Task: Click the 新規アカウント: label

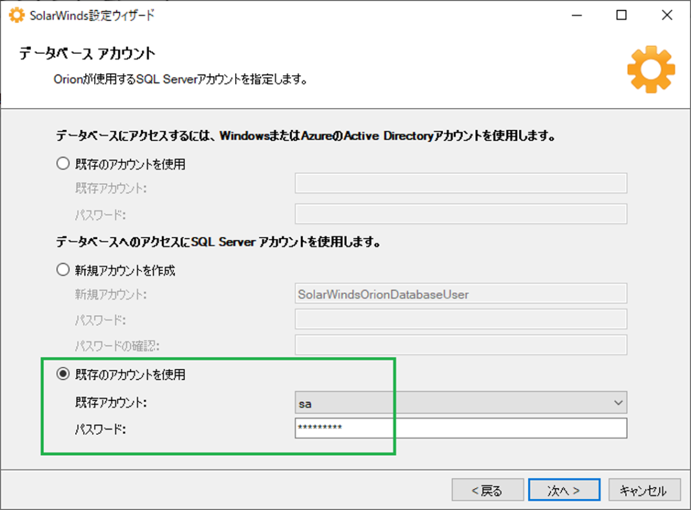Action: click(111, 294)
